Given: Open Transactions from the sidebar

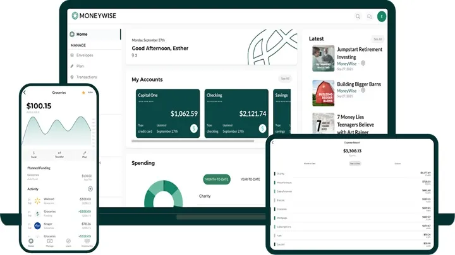Looking at the screenshot, I should (86, 77).
